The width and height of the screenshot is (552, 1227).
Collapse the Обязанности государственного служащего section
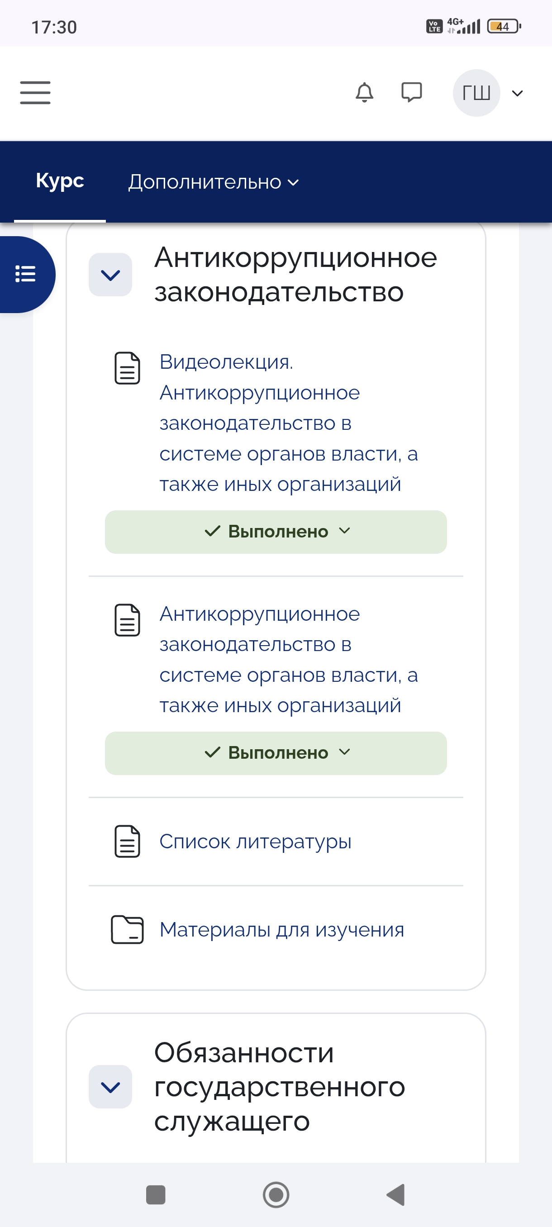(110, 1086)
